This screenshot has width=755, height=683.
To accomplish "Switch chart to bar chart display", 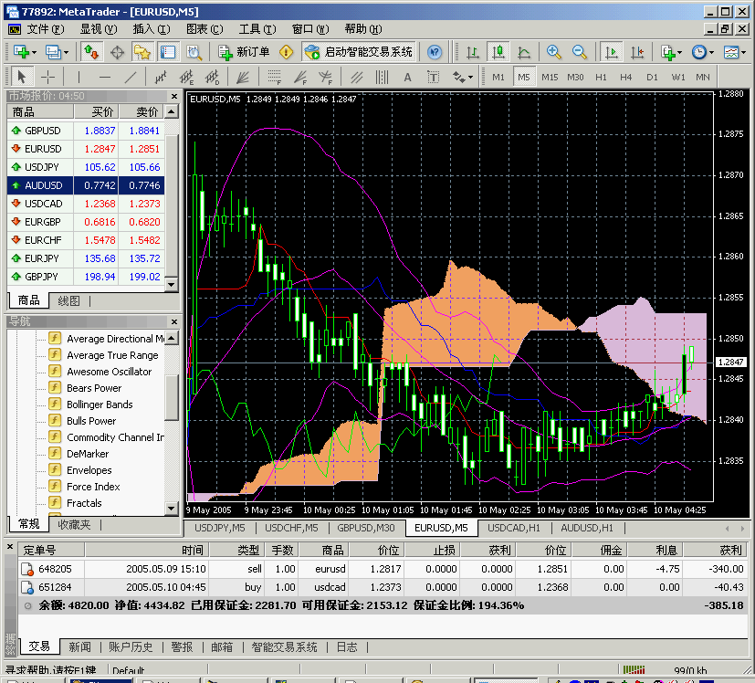I will pos(472,52).
